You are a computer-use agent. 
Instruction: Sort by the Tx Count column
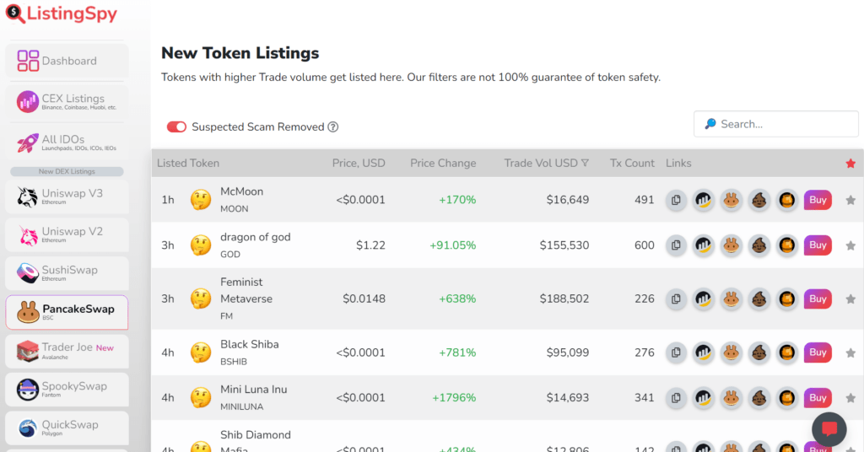click(x=632, y=164)
